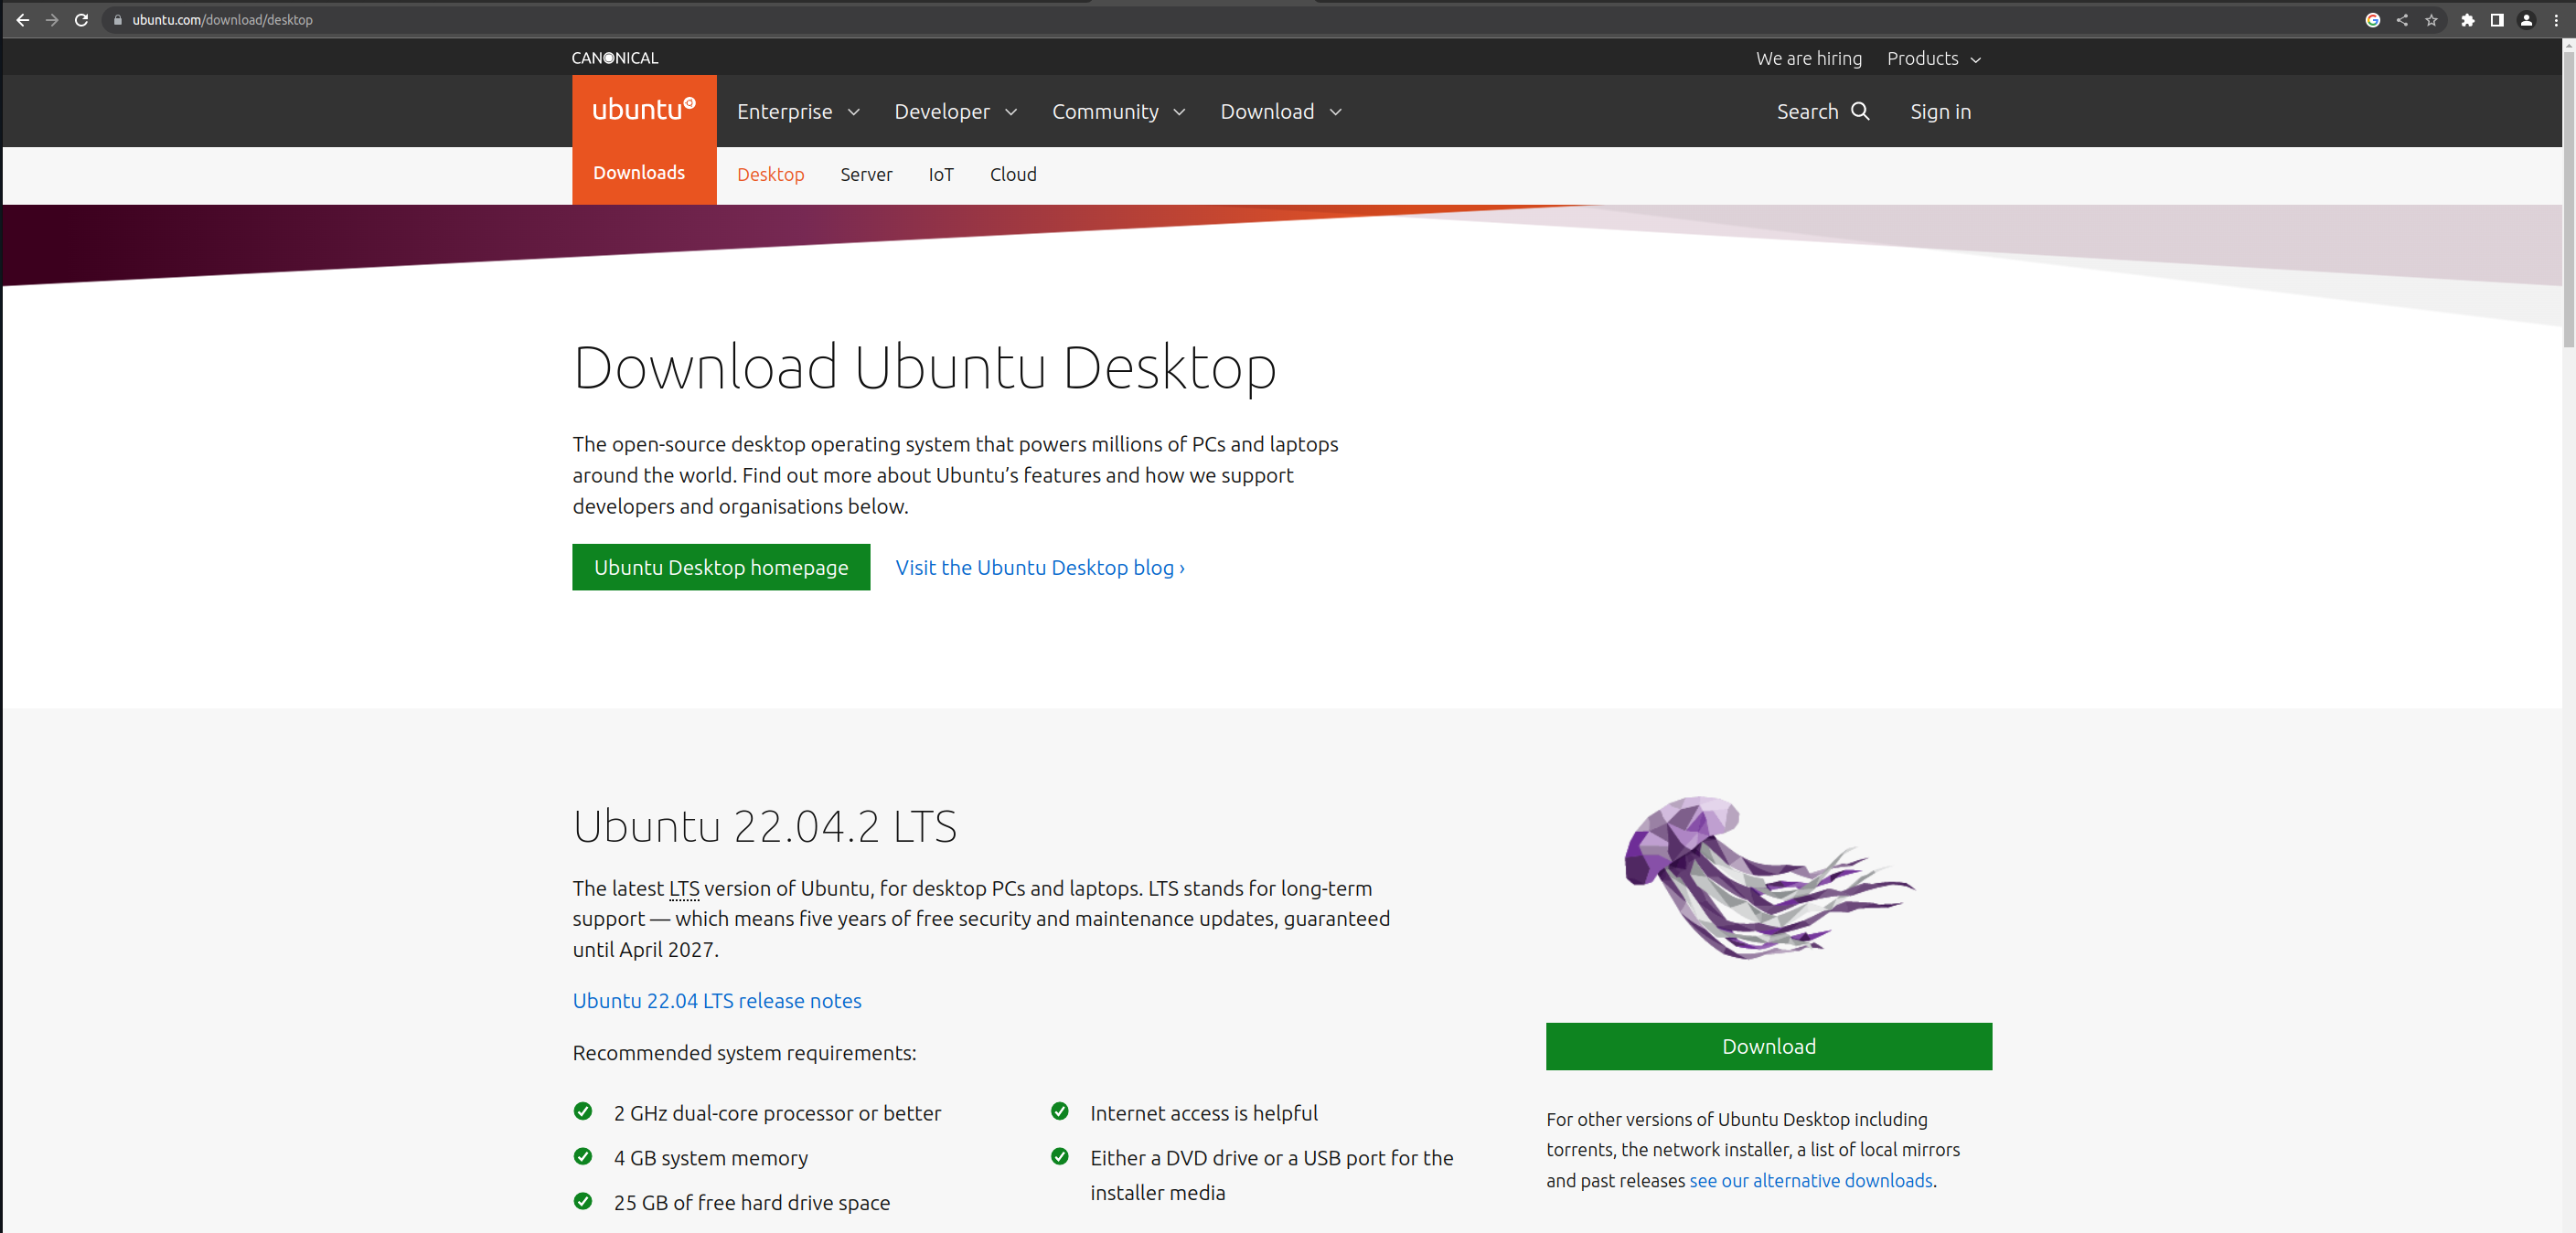Click the 2 GHz dual-core processor requirement

(x=777, y=1113)
